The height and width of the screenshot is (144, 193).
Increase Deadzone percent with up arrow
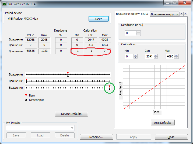[138, 32]
